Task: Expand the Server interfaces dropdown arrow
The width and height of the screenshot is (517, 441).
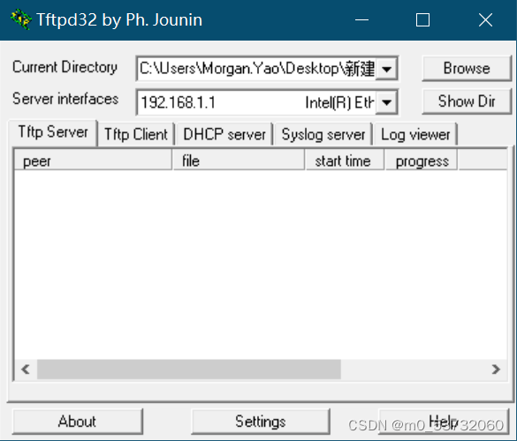Action: [x=386, y=102]
